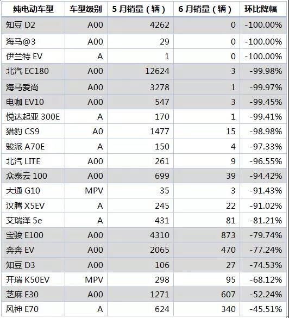
Task: Select the -99.45% decline cell
Action: (263, 102)
